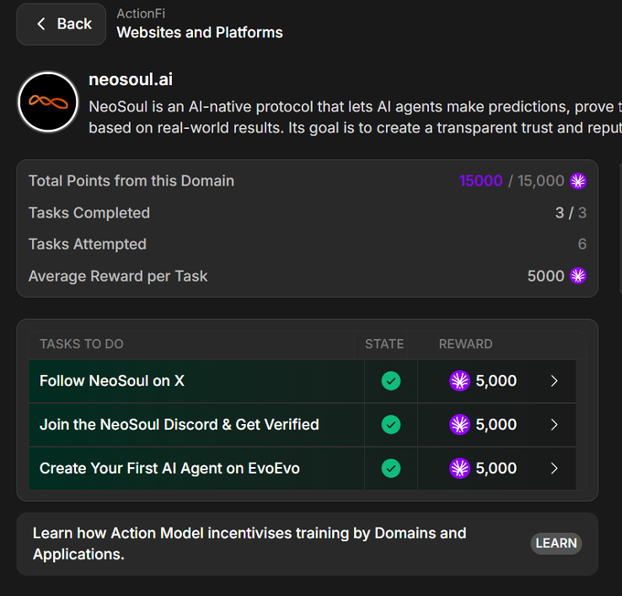Expand chevron on Join the NeoSoul Discord row
The height and width of the screenshot is (596, 622).
pos(554,425)
